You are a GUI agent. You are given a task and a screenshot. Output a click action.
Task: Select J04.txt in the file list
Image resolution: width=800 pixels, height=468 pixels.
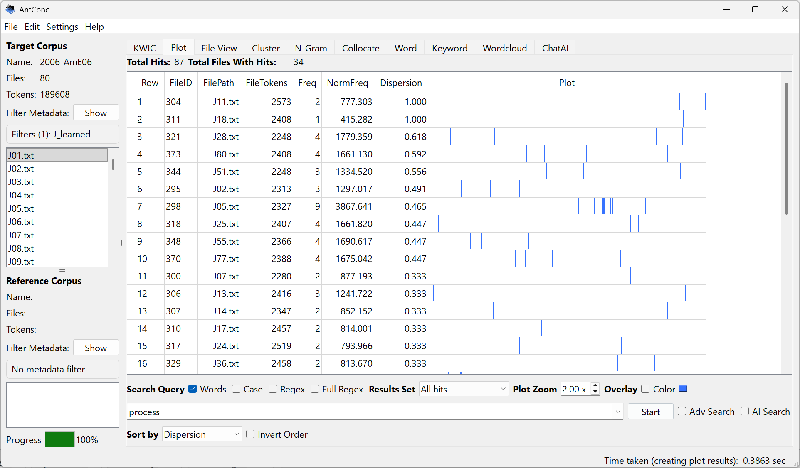[x=57, y=195]
